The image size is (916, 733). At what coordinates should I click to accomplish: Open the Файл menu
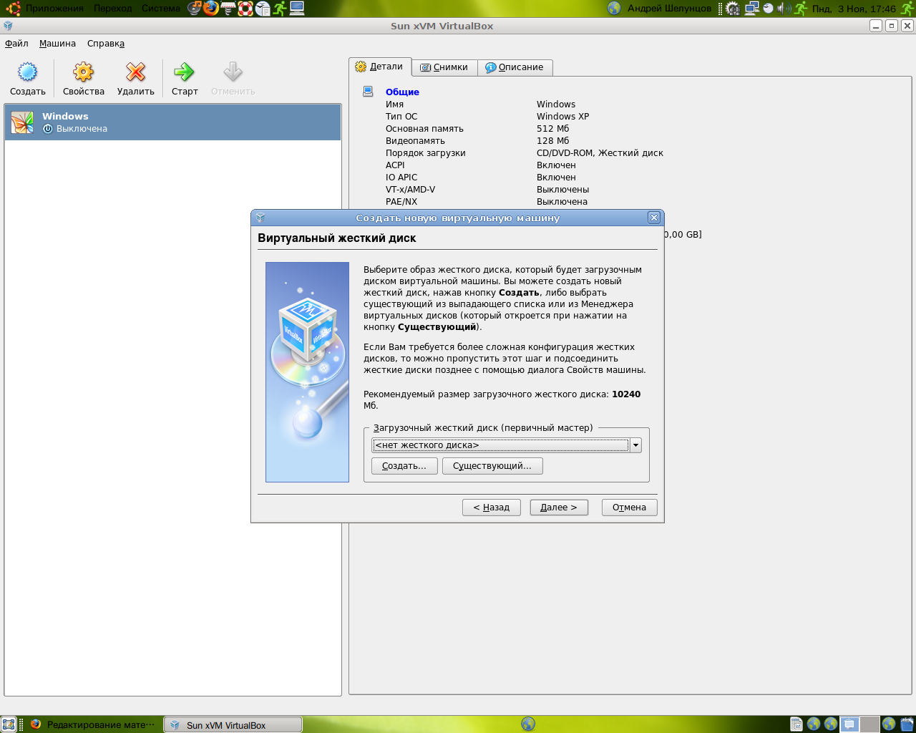pos(16,44)
